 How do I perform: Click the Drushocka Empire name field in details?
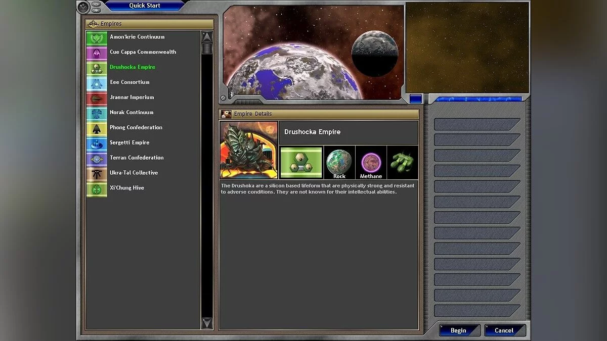[349, 132]
